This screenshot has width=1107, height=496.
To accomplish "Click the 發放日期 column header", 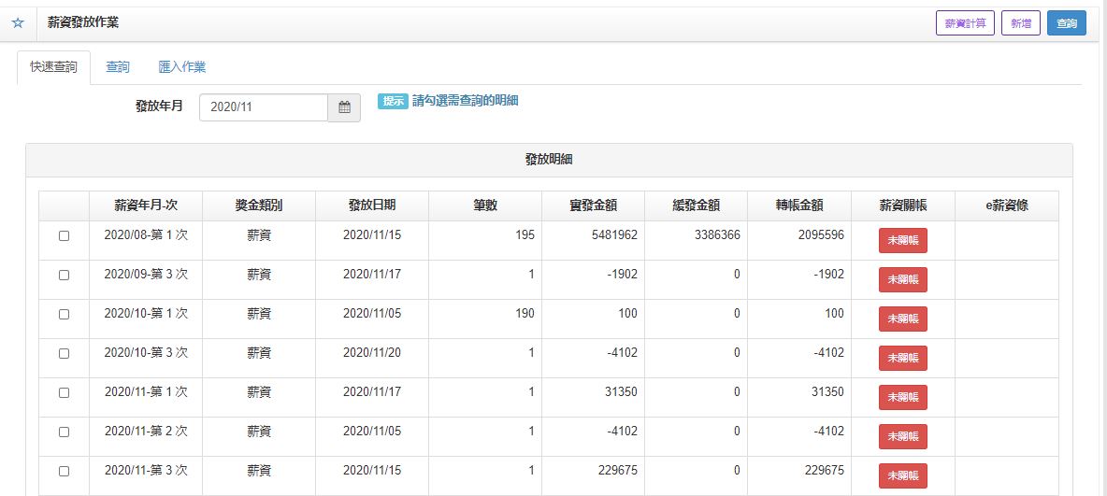I will (x=372, y=206).
